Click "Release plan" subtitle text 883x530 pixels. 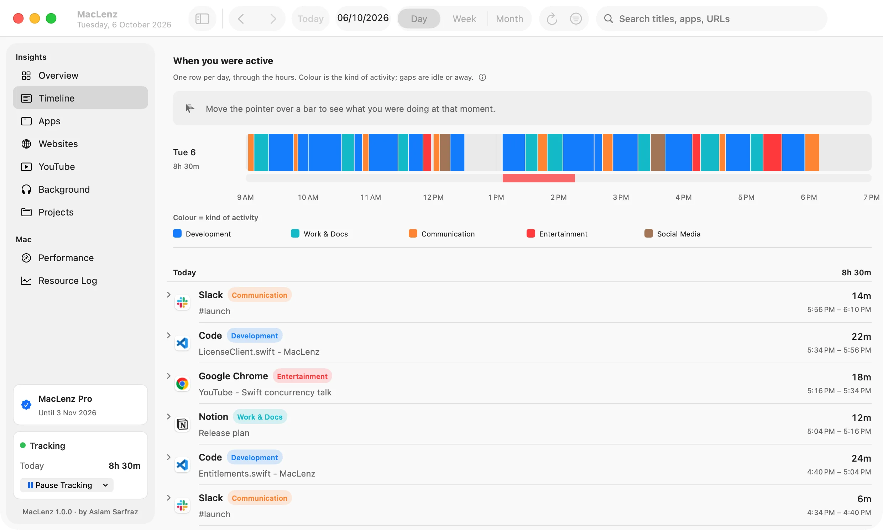pyautogui.click(x=224, y=433)
